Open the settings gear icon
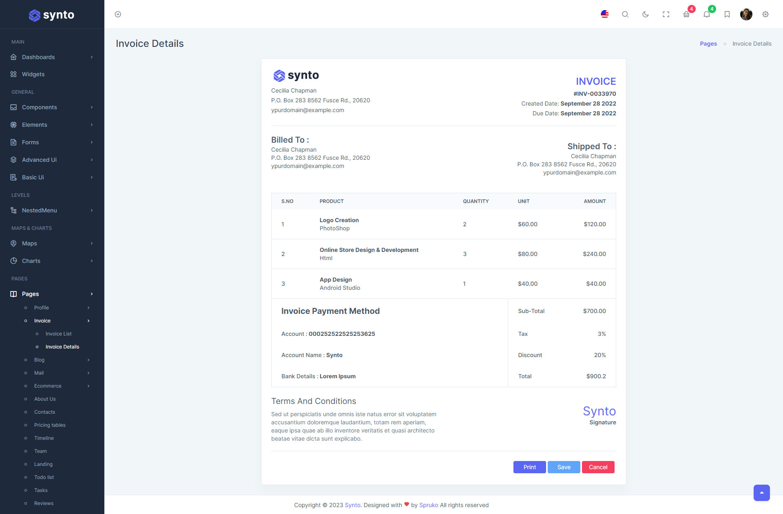 tap(765, 14)
